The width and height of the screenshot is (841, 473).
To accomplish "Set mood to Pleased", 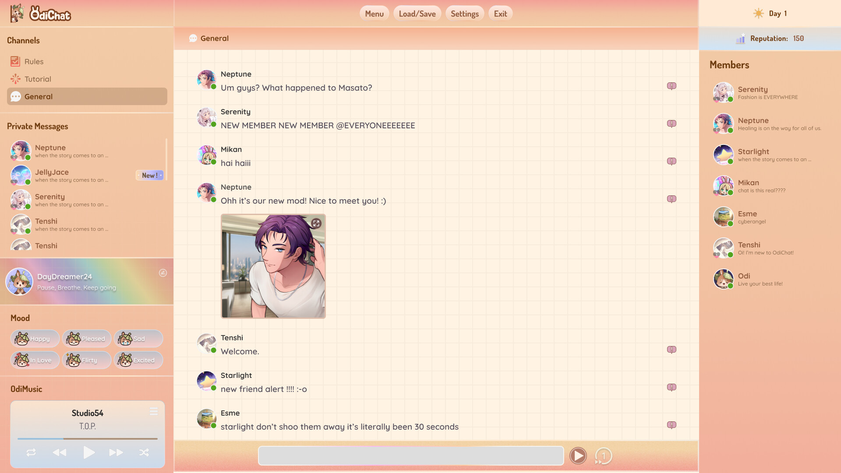I will click(x=87, y=339).
